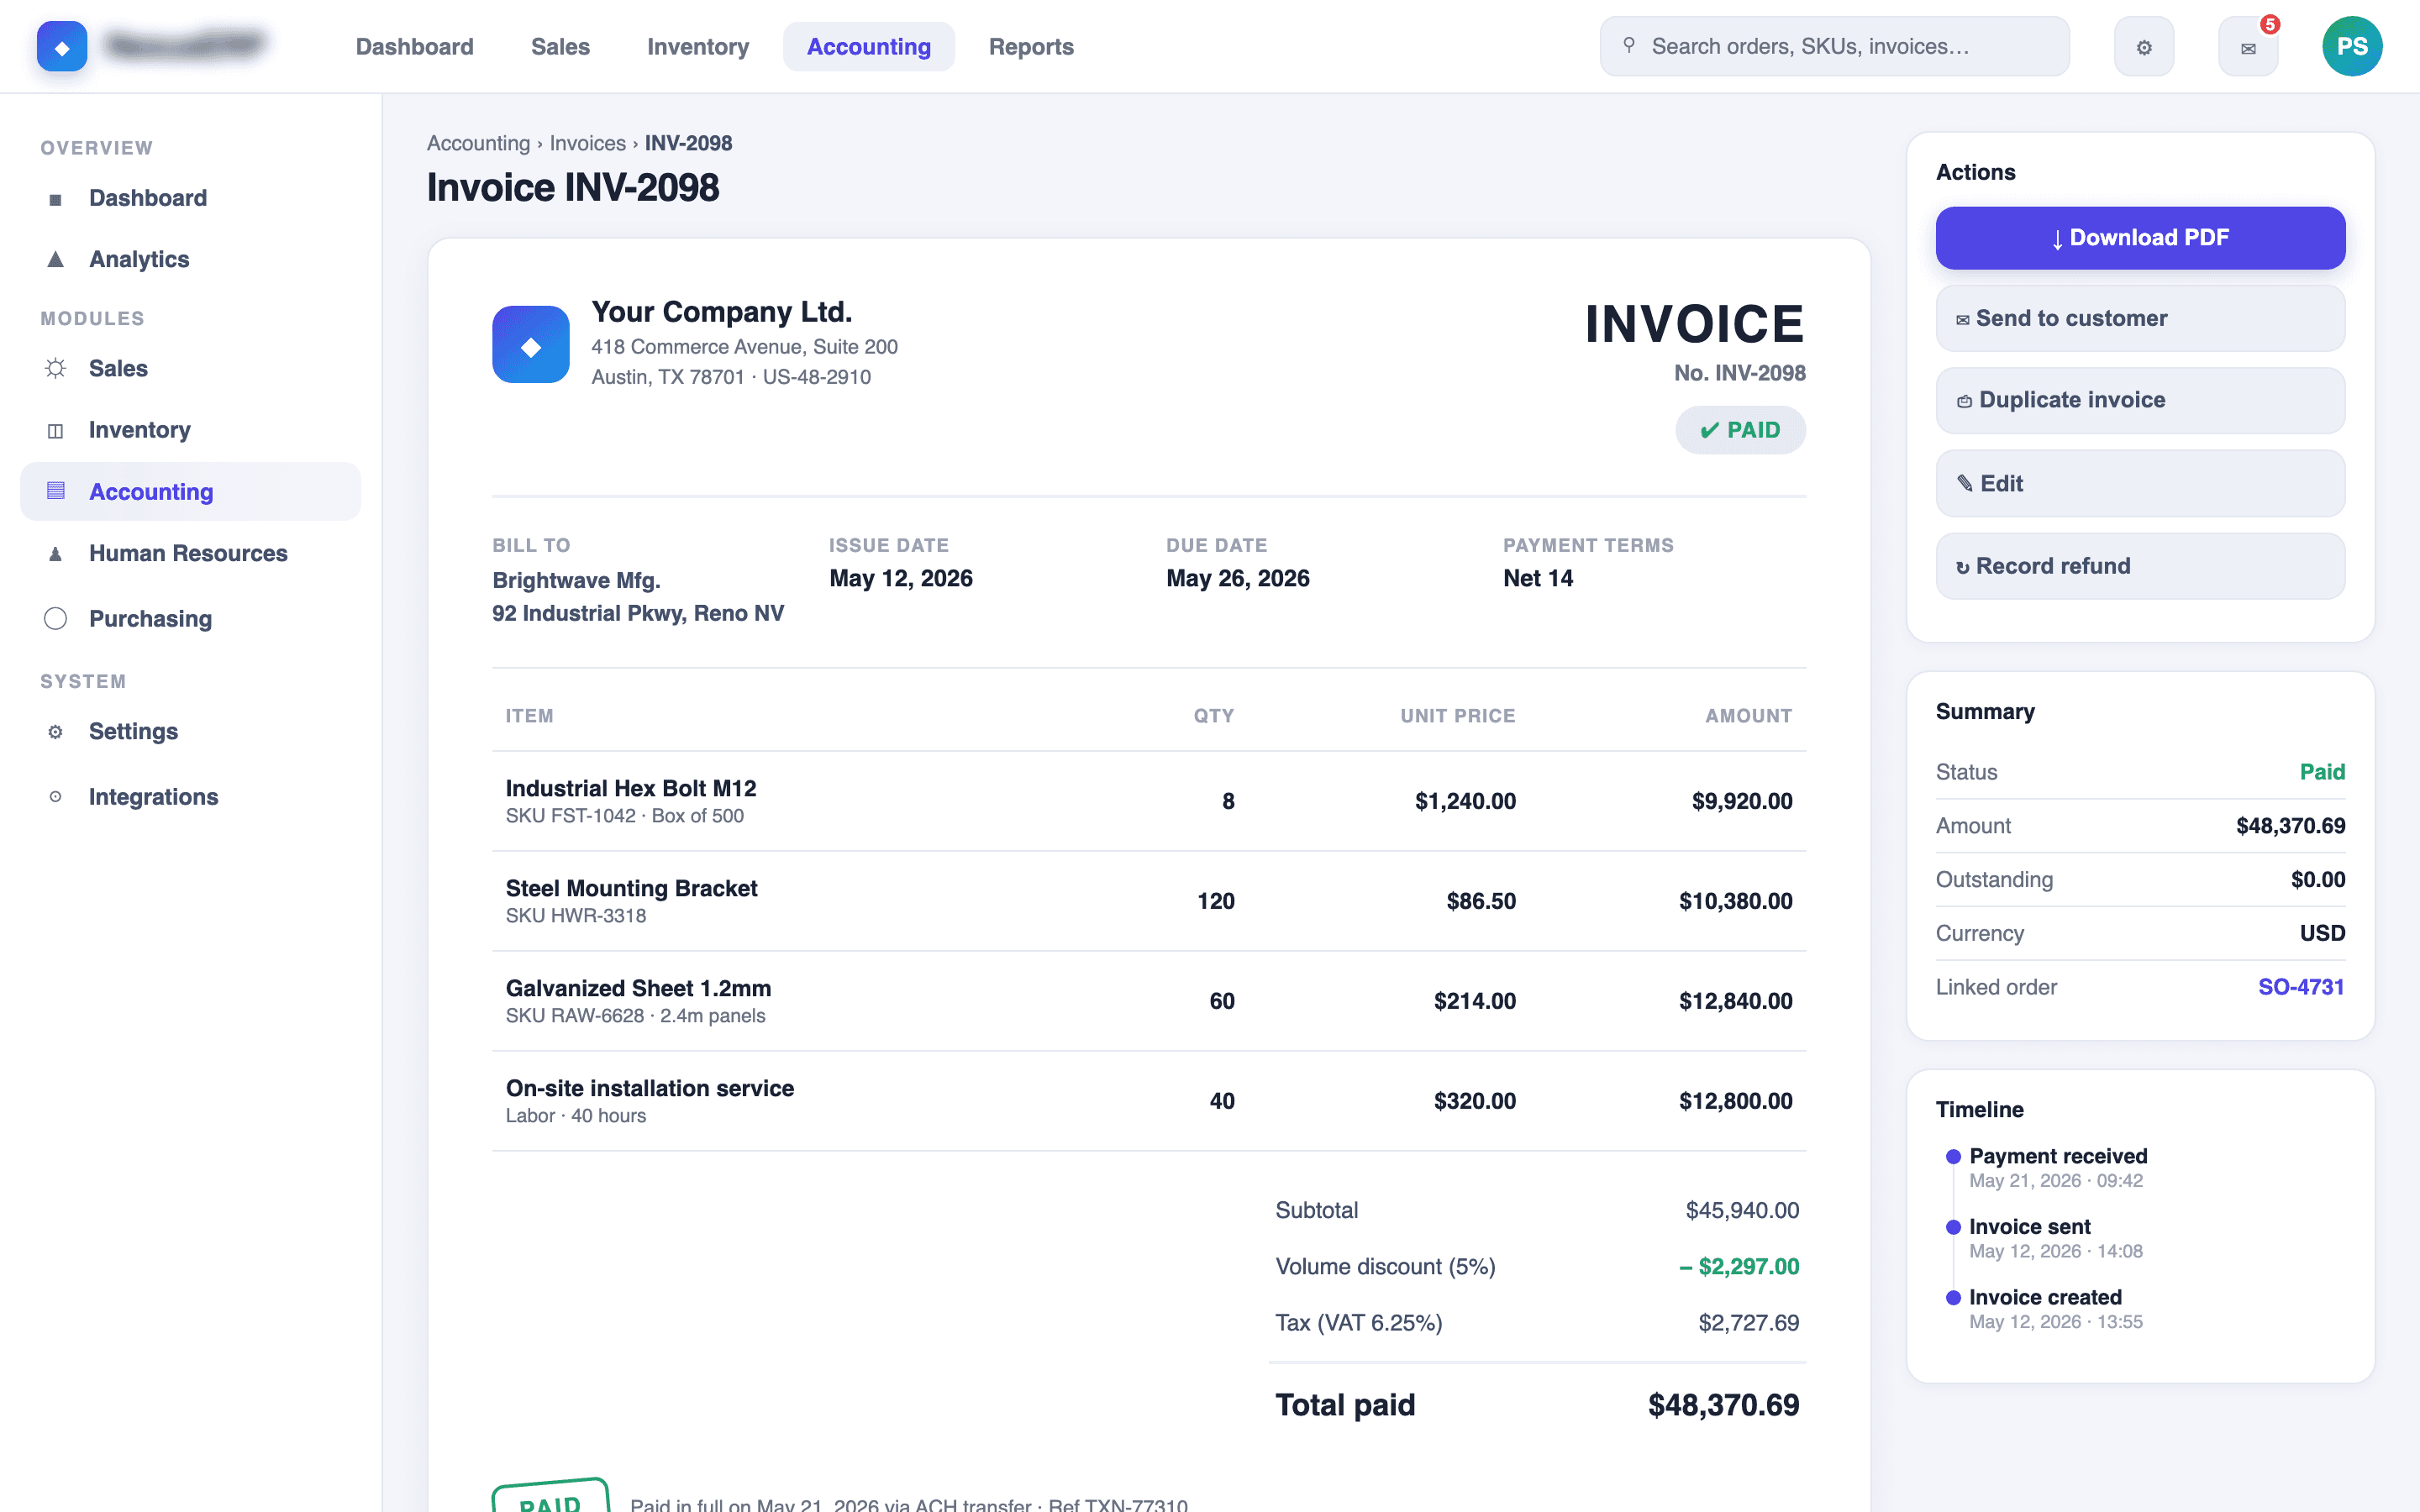
Task: Click the Human Resources person icon
Action: tap(56, 554)
